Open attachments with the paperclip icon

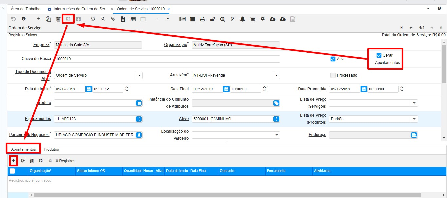pyautogui.click(x=113, y=19)
